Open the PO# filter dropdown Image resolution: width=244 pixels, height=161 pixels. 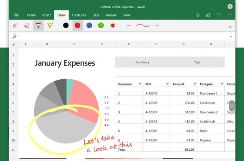(167, 84)
